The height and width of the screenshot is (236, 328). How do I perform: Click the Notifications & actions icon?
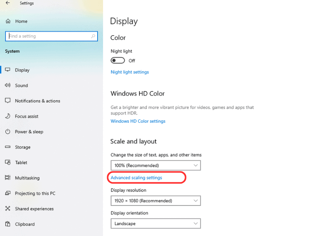[7, 101]
